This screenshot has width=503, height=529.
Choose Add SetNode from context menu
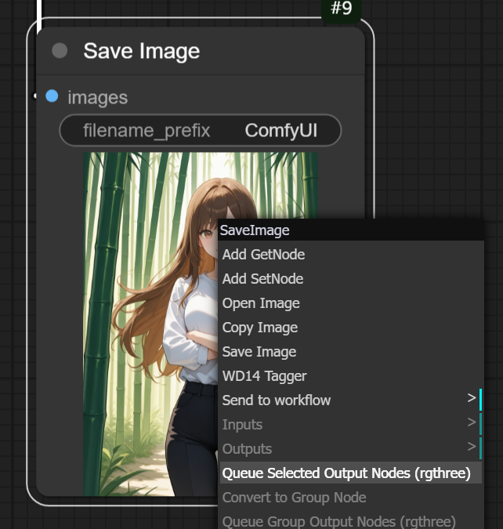click(351, 279)
